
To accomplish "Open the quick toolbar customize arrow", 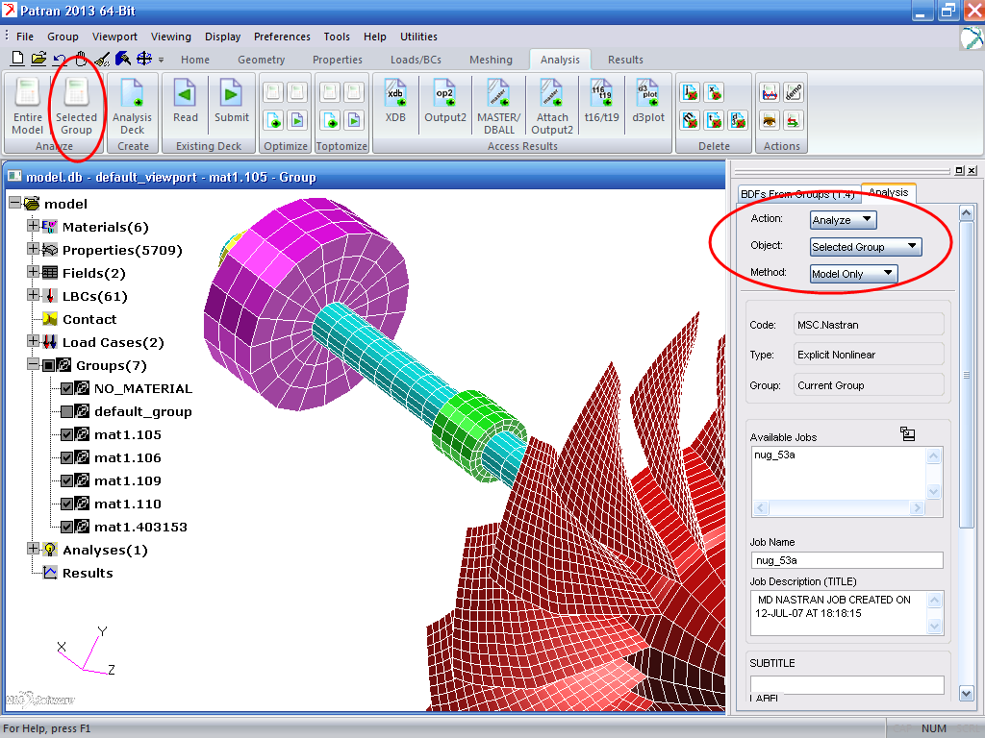I will pos(161,61).
